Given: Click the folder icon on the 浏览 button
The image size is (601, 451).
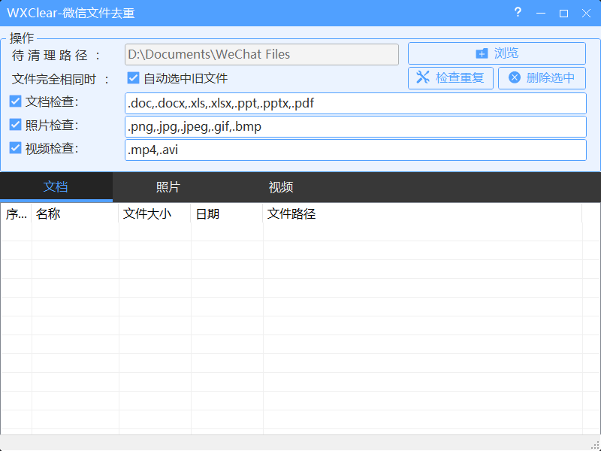Looking at the screenshot, I should point(481,53).
